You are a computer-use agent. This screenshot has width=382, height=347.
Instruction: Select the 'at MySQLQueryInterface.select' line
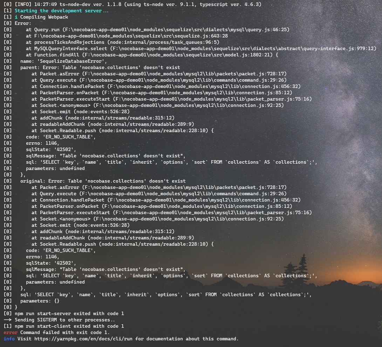201,48
